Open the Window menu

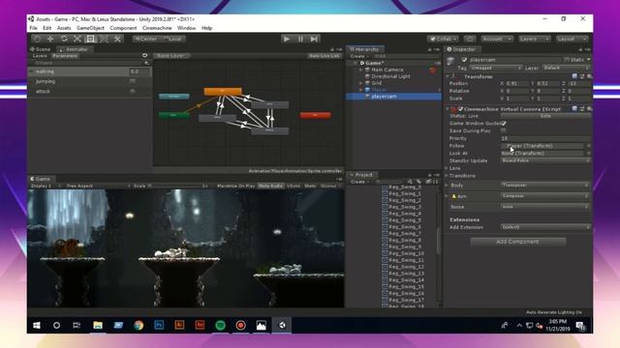[x=186, y=28]
